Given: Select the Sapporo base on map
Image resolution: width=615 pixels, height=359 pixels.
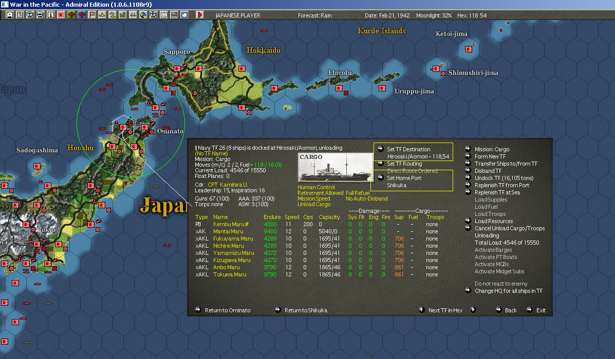Looking at the screenshot, I should [x=177, y=68].
